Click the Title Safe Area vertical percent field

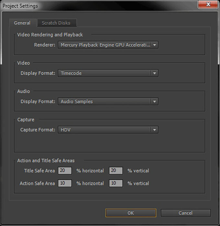[x=116, y=171]
